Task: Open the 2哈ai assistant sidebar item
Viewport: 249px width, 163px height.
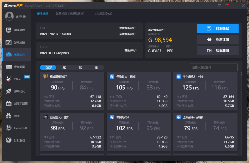Action: [17, 79]
